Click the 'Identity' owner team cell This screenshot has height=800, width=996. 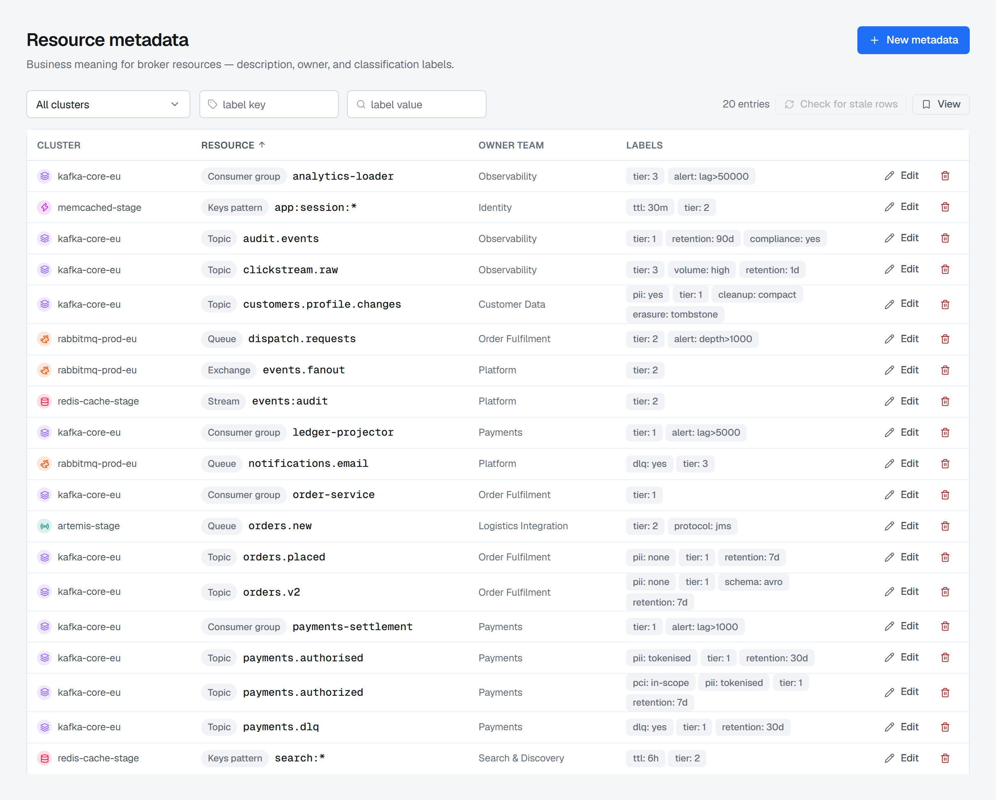495,208
